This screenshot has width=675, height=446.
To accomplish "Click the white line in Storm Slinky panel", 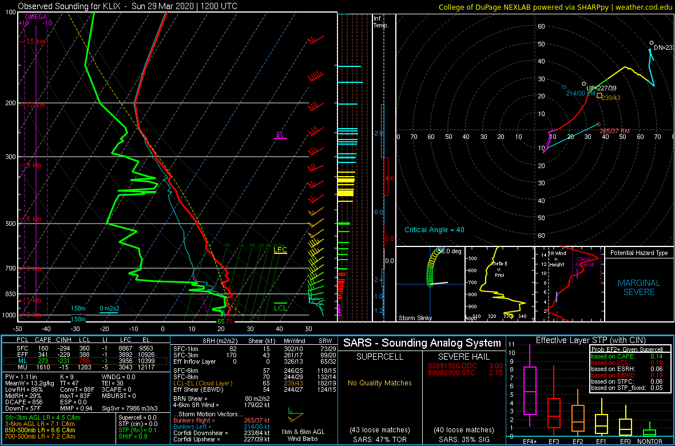I will point(439,283).
